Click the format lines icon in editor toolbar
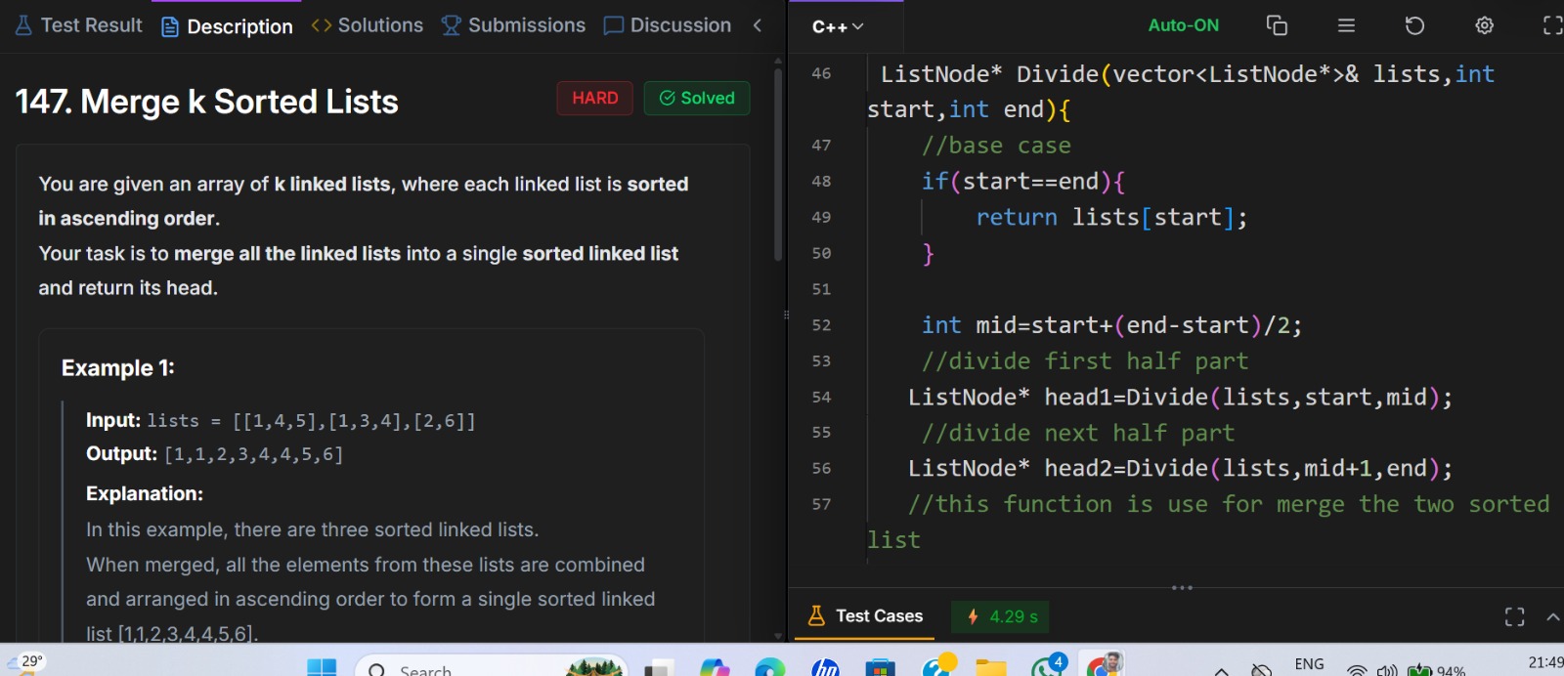The image size is (1564, 676). pos(1346,25)
